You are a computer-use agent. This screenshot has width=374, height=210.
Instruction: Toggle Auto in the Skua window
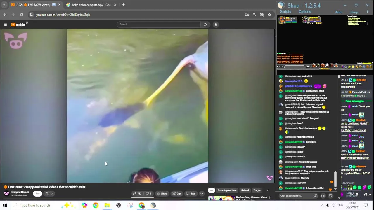click(339, 12)
